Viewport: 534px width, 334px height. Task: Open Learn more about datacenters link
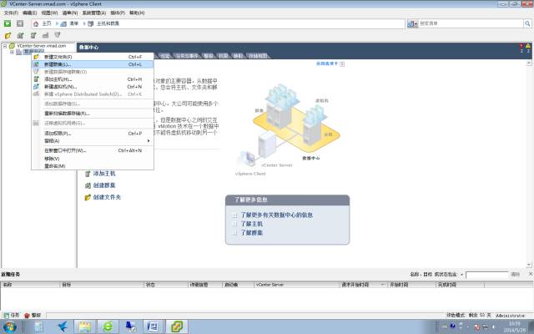point(276,215)
